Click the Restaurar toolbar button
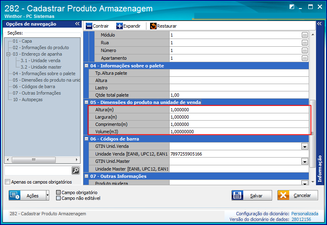Viewport: 327px width, 225px height. click(x=163, y=26)
